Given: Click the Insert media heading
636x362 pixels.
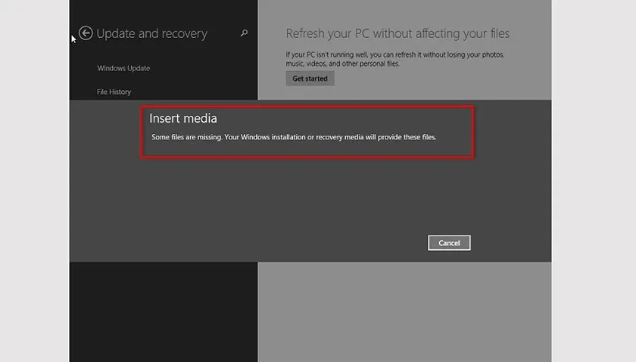Looking at the screenshot, I should click(183, 118).
